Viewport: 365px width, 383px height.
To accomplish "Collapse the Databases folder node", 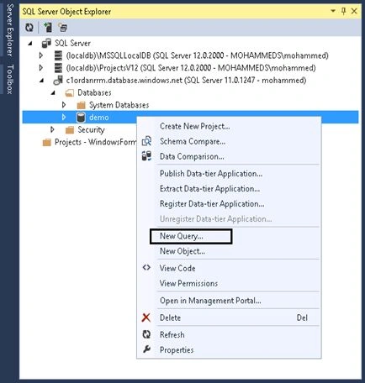I will tap(53, 92).
